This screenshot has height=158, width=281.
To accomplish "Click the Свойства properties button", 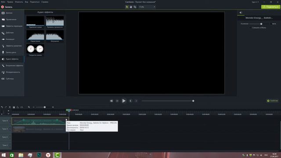I will [x=272, y=101].
